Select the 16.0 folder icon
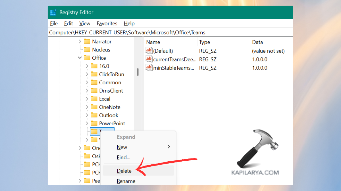 pyautogui.click(x=94, y=66)
